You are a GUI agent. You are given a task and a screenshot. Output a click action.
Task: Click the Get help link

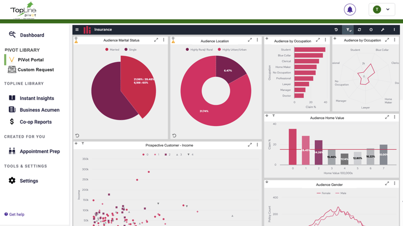(15, 214)
